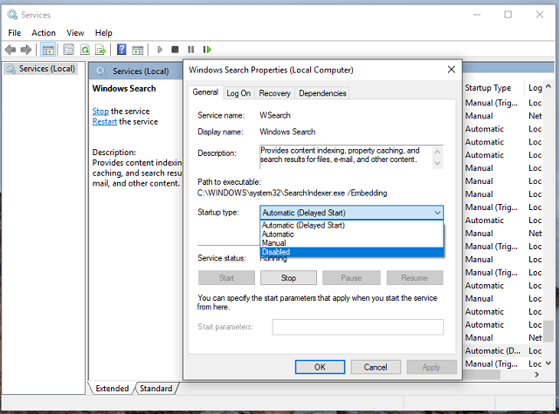
Task: Click the Resume button in the dialog
Action: [x=415, y=278]
